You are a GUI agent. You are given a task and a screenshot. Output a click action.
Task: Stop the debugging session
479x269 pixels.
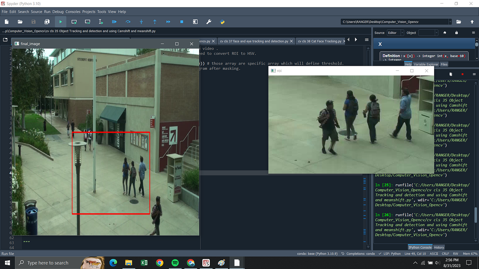182,22
